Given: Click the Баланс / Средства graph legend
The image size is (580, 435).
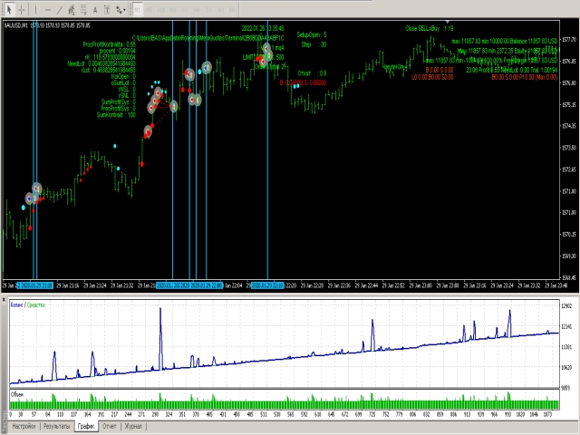Looking at the screenshot, I should click(28, 305).
